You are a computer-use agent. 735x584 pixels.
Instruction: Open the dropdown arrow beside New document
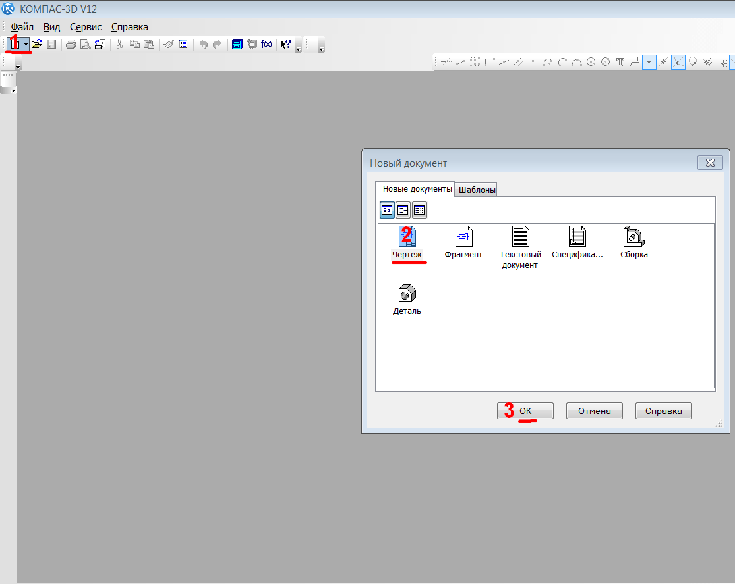coord(26,44)
